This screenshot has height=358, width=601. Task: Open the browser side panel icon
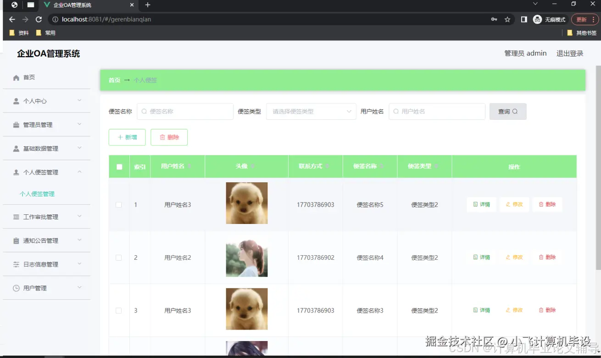coord(524,19)
